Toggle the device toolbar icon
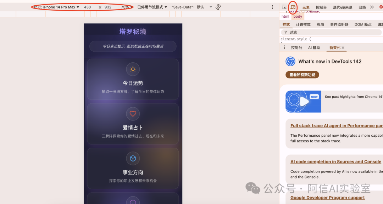 pos(293,7)
